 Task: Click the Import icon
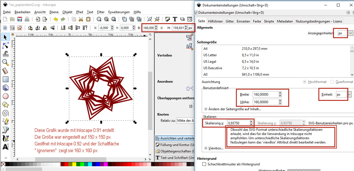click(38, 19)
